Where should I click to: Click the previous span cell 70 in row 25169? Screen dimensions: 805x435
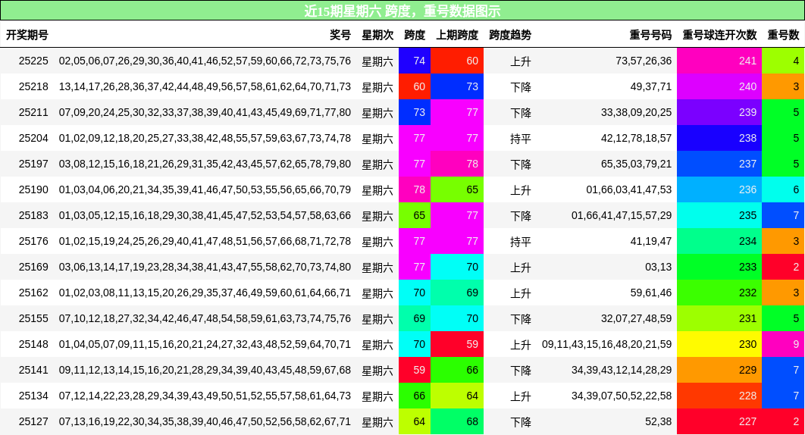[x=457, y=267]
